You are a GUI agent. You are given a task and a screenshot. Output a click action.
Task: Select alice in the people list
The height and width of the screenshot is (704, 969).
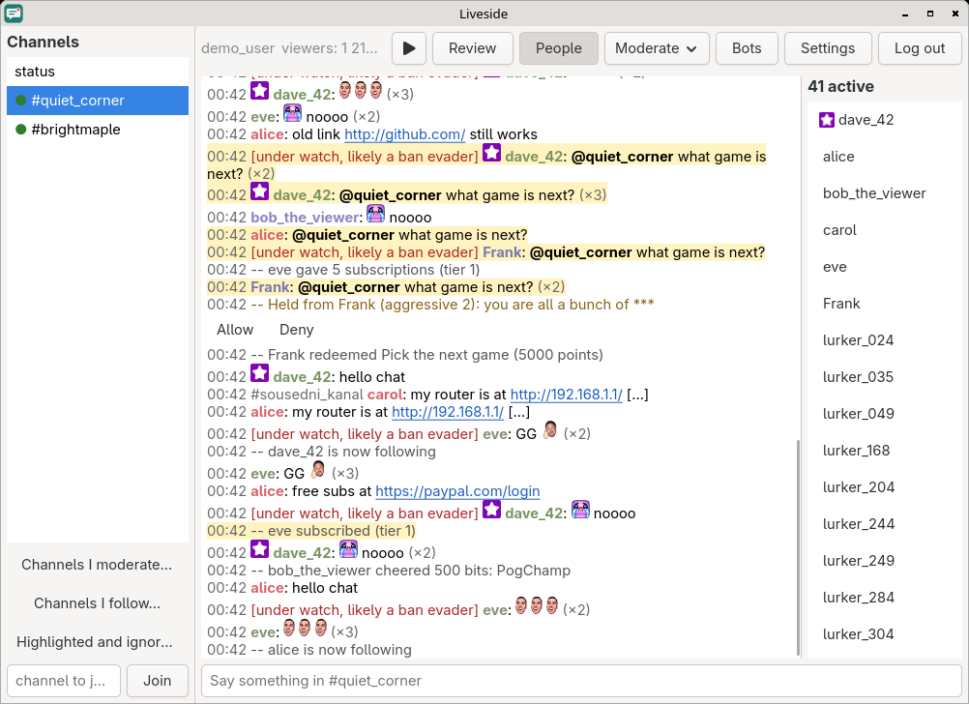tap(884, 157)
